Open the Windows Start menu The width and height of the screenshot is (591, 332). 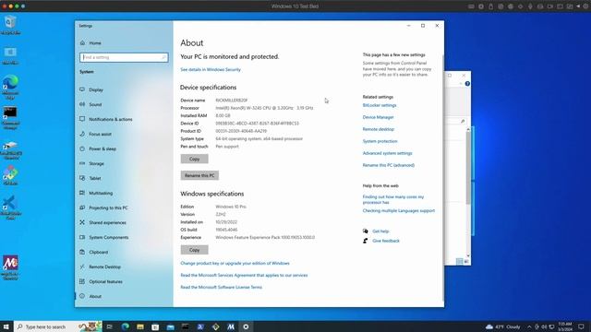click(x=6, y=326)
